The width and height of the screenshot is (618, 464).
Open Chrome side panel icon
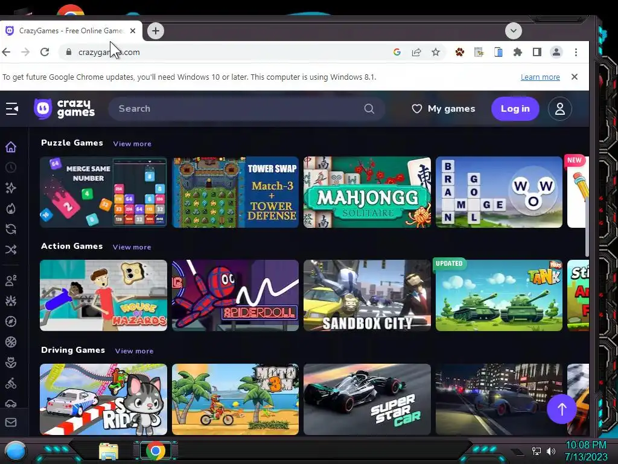tap(537, 52)
